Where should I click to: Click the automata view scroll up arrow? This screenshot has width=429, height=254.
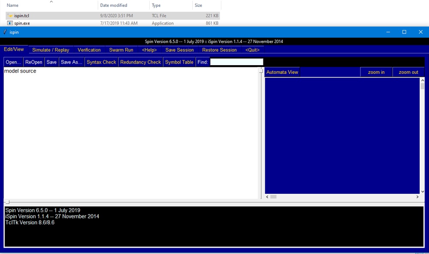click(423, 81)
